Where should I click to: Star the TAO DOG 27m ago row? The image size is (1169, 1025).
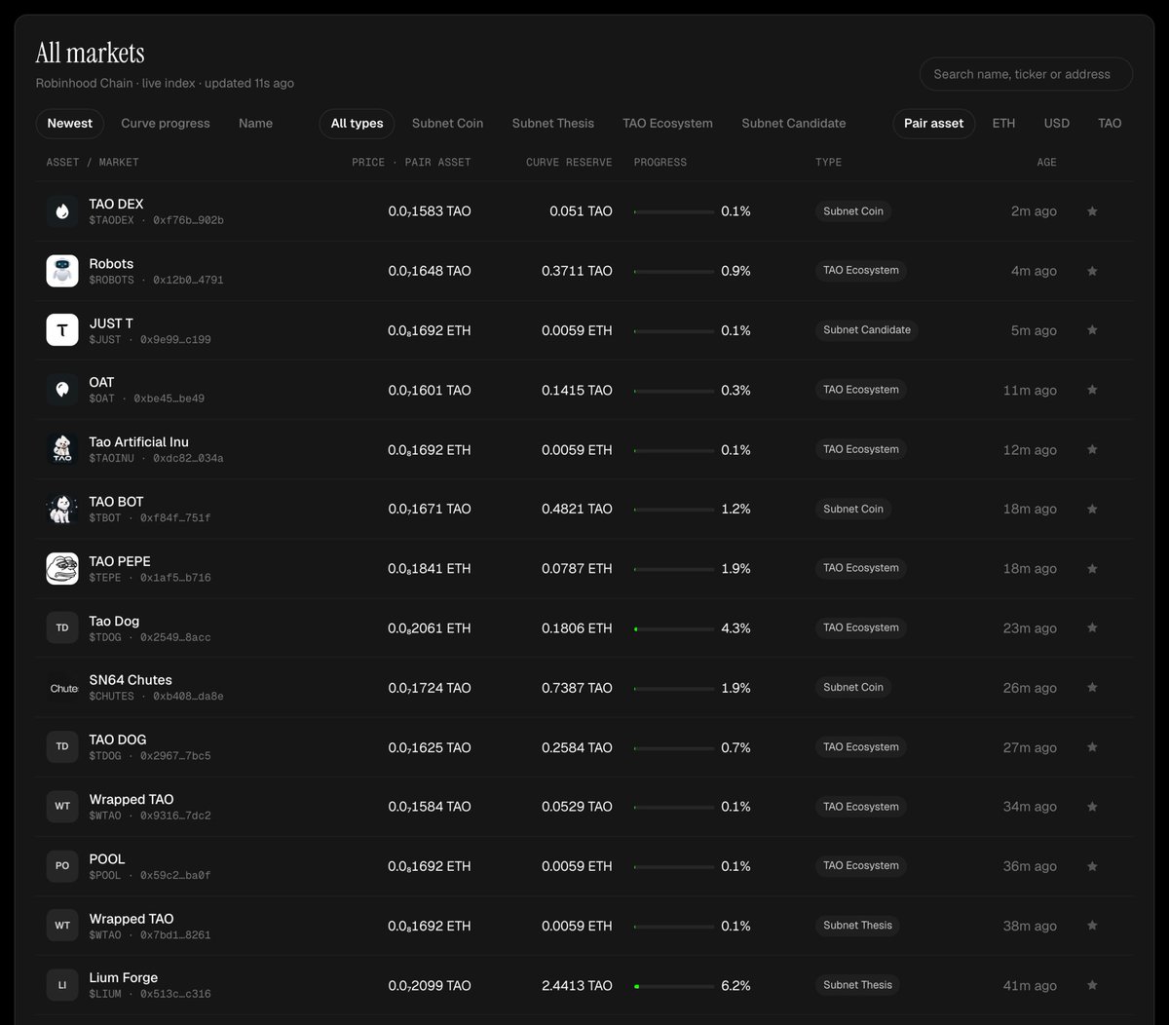point(1092,747)
